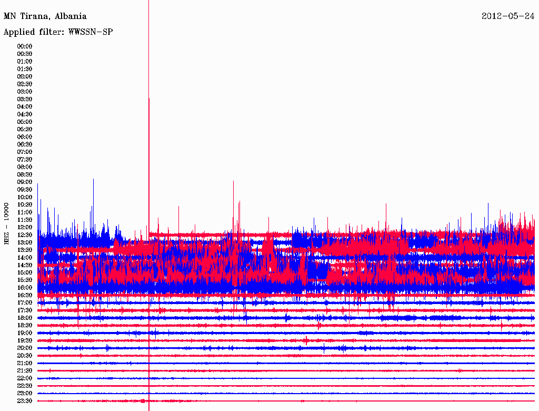Click the '18:00' time label
The width and height of the screenshot is (539, 411).
(x=25, y=318)
